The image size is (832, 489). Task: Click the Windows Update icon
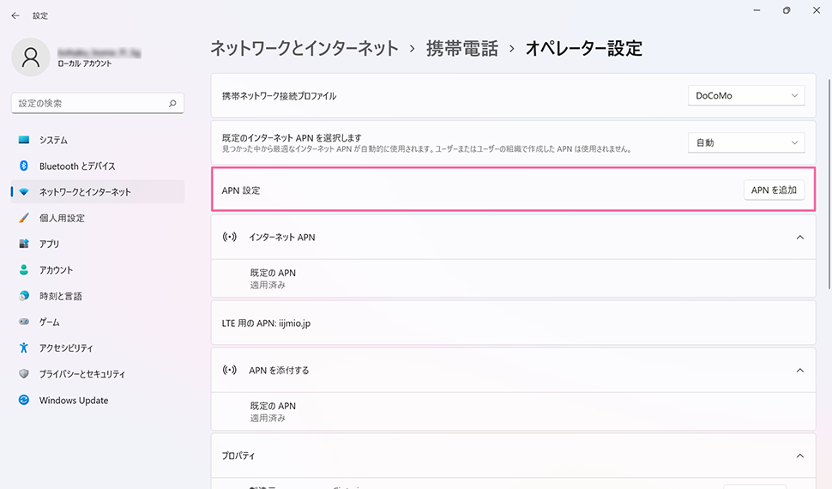24,400
